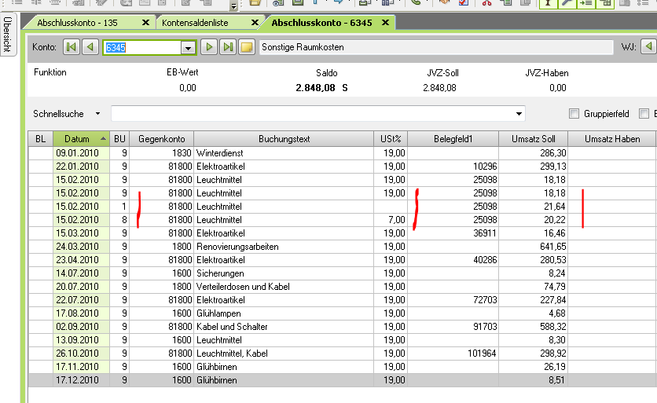The height and width of the screenshot is (403, 657).
Task: Close the Kontensaldenliste tab
Action: 255,23
